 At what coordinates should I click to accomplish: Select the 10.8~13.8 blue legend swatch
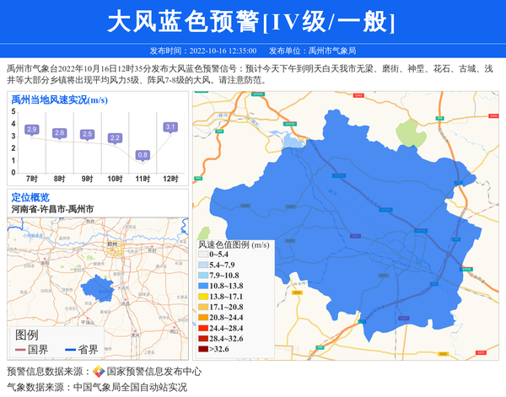202,287
